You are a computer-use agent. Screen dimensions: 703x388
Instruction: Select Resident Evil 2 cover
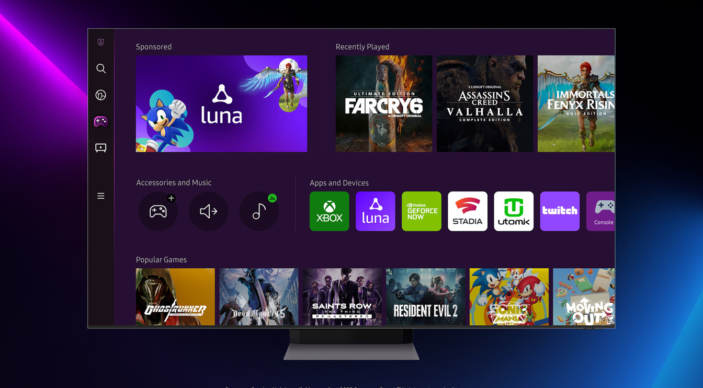coord(426,297)
